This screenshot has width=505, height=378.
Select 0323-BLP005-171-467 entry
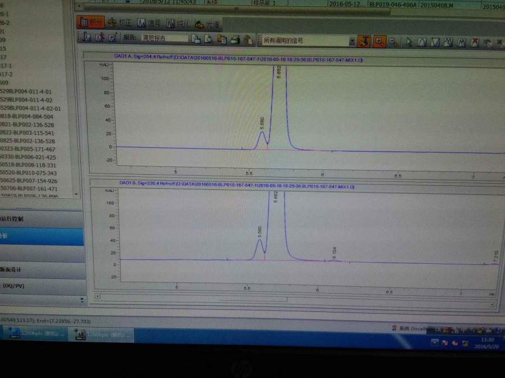(27, 149)
